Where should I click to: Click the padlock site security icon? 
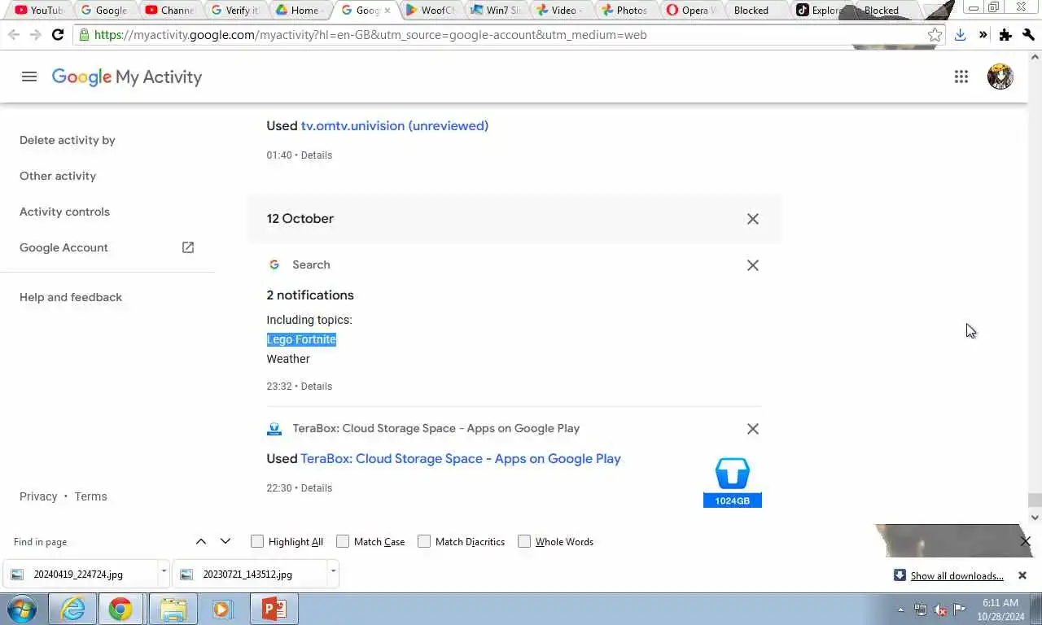pos(83,35)
